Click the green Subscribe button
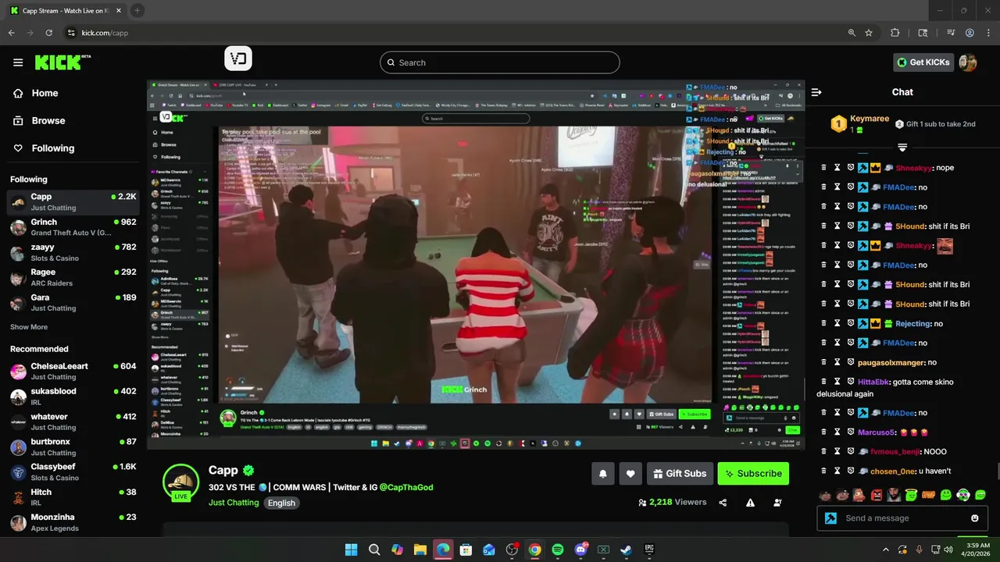 tap(753, 474)
